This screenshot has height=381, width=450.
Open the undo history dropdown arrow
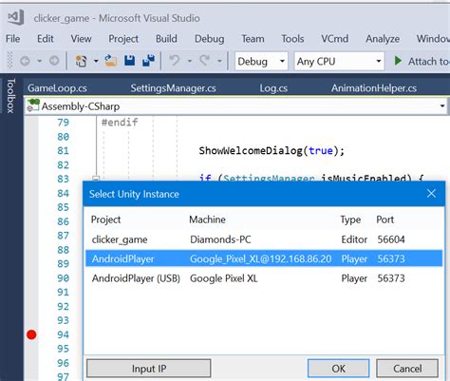[190, 61]
